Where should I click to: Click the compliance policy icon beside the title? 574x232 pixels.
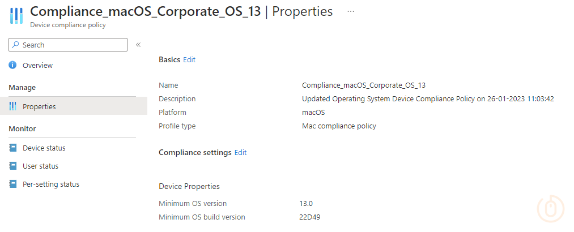[16, 16]
